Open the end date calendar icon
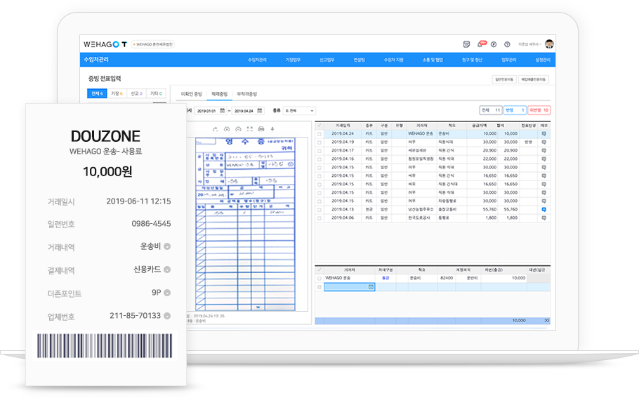 [x=260, y=111]
